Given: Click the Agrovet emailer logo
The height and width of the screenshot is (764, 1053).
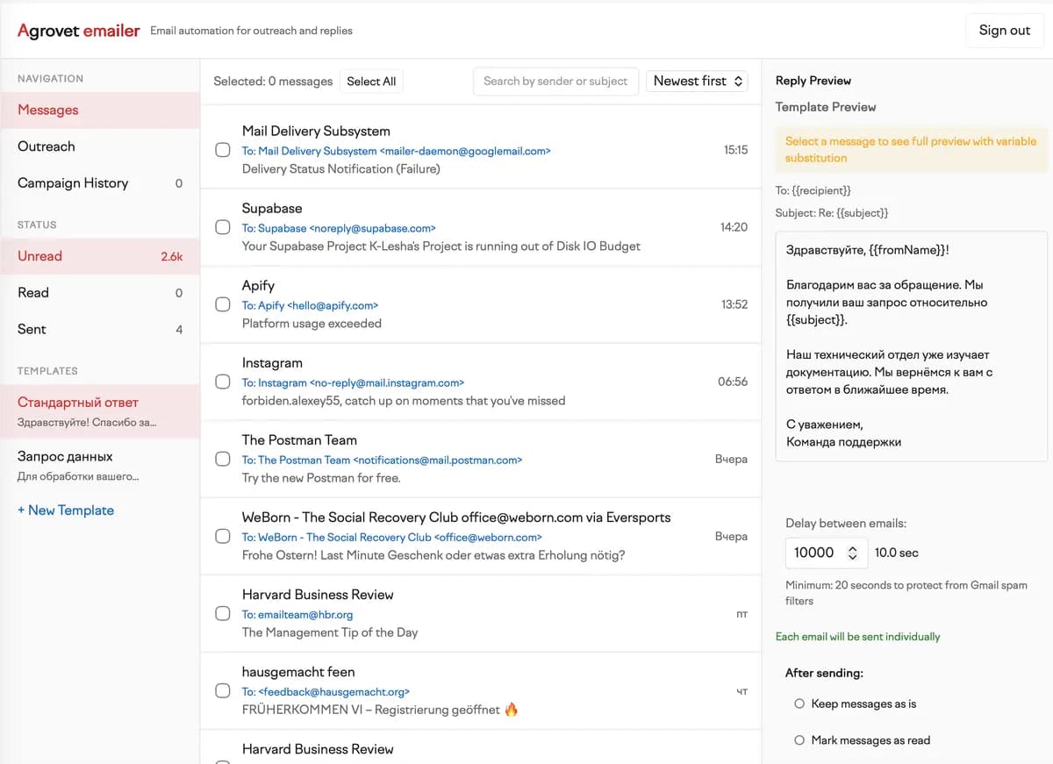Looking at the screenshot, I should pyautogui.click(x=79, y=30).
